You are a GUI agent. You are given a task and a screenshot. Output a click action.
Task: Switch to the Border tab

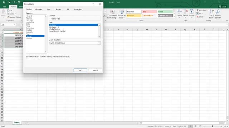58,9
